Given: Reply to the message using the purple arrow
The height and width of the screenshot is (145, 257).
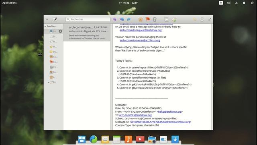Looking at the screenshot, I should [114, 19].
